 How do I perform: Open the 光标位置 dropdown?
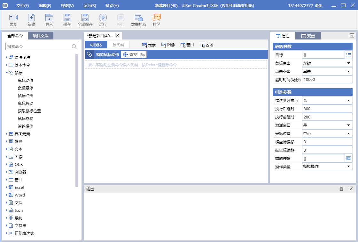(327, 133)
